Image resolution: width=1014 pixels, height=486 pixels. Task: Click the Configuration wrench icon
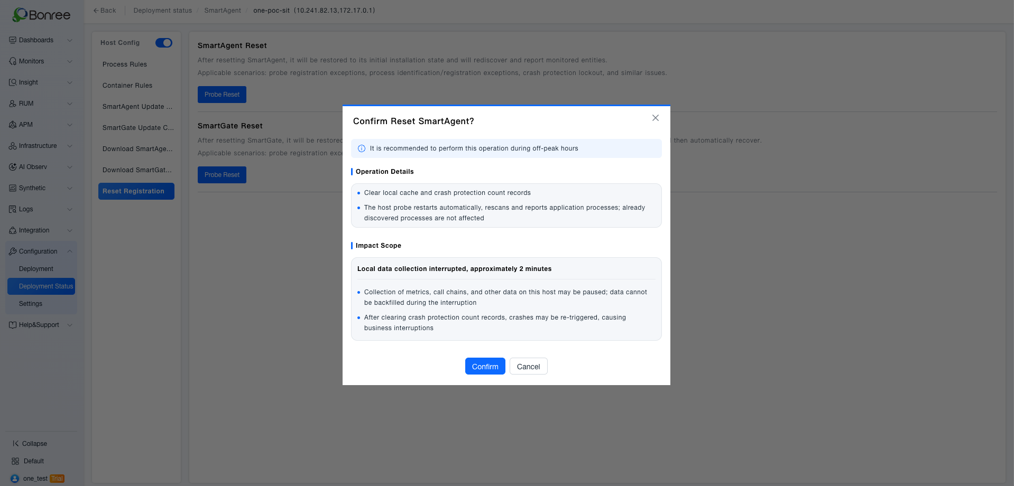point(13,251)
